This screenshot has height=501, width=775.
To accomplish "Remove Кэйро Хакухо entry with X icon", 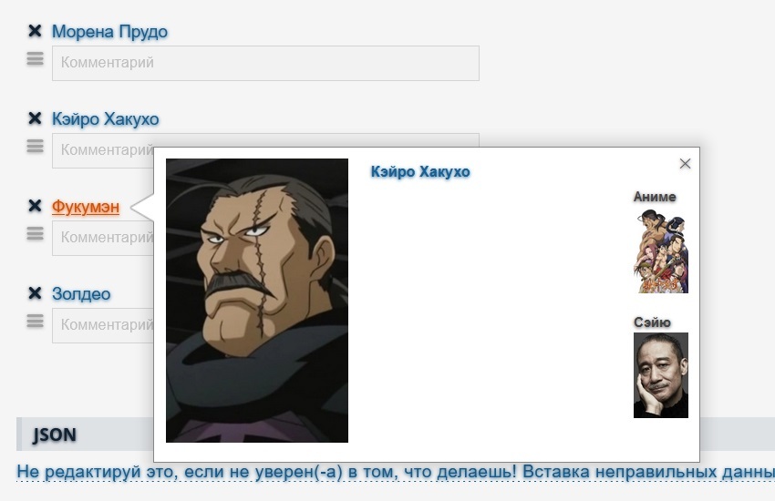I will 35,118.
